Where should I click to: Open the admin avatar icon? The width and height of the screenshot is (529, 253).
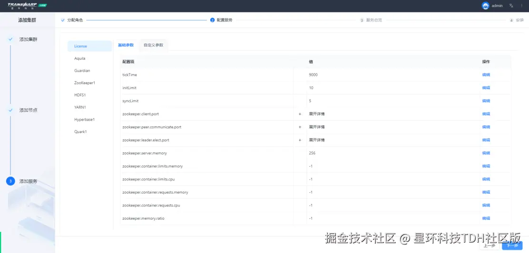tap(486, 6)
